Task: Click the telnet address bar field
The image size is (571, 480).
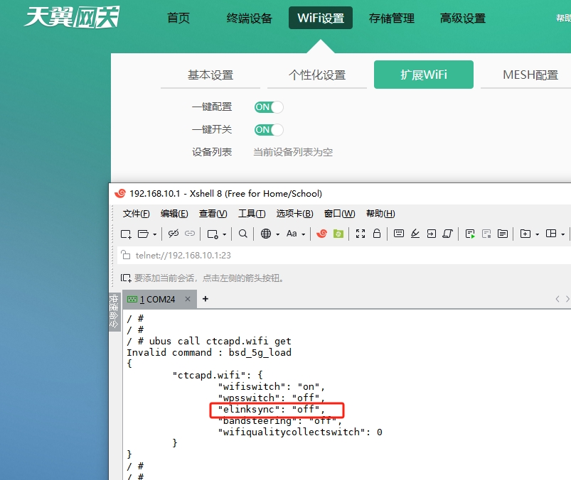Action: pyautogui.click(x=344, y=256)
